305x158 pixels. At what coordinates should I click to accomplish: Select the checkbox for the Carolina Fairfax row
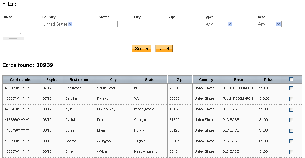click(x=291, y=99)
